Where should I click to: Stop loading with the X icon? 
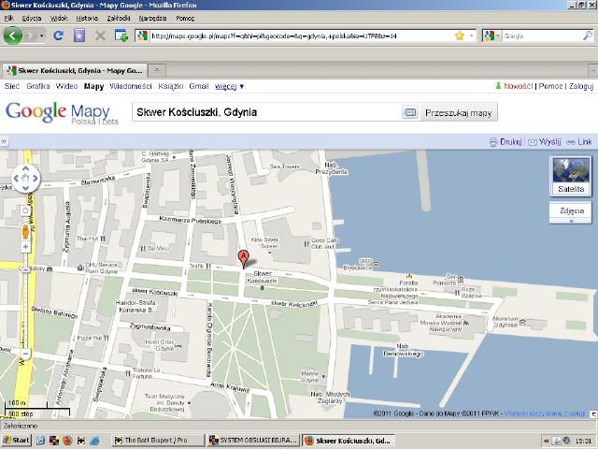100,36
